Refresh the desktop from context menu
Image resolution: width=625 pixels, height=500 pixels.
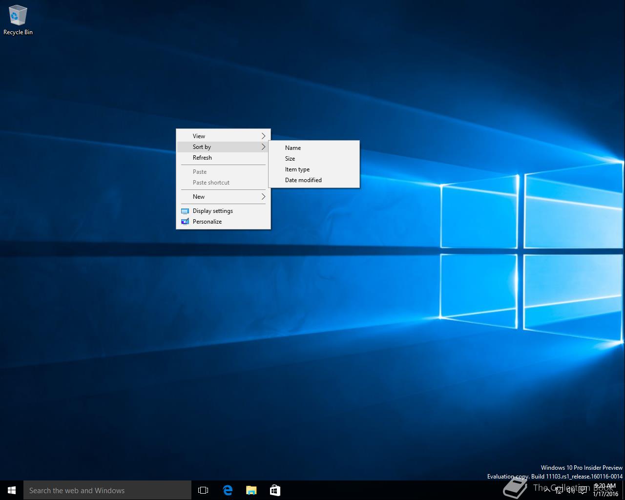coord(202,158)
